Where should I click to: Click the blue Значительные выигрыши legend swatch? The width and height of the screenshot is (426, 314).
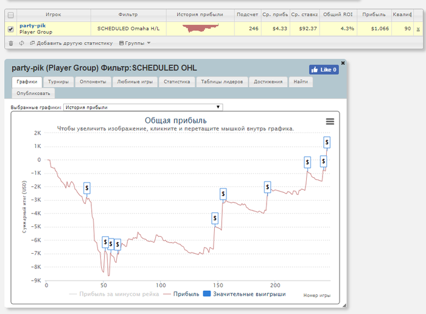(207, 294)
